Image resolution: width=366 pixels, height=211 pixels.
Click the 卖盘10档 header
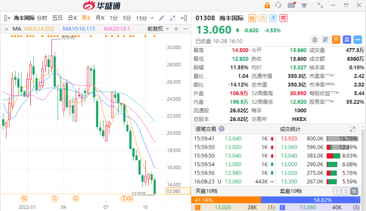point(291,191)
